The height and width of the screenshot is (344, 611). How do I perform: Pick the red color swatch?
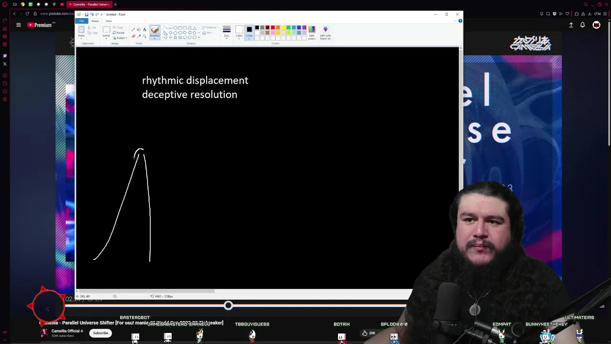273,27
